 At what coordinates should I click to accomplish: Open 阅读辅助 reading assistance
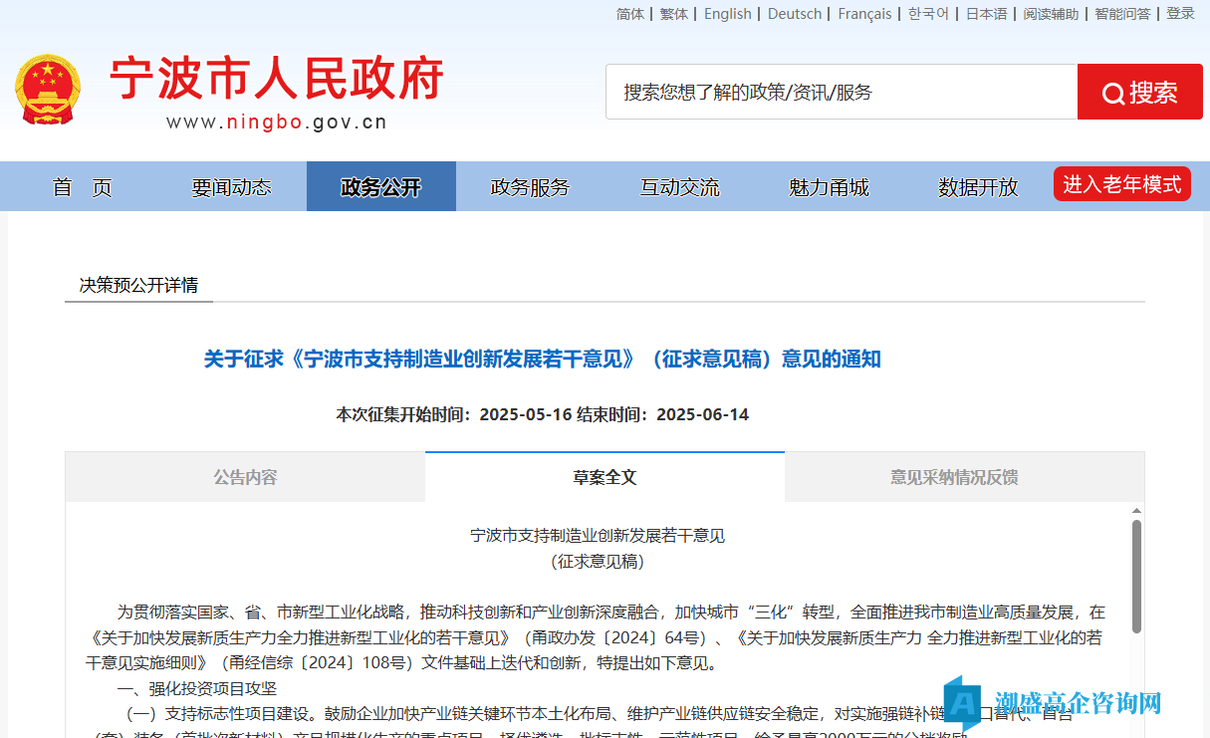(x=1053, y=13)
